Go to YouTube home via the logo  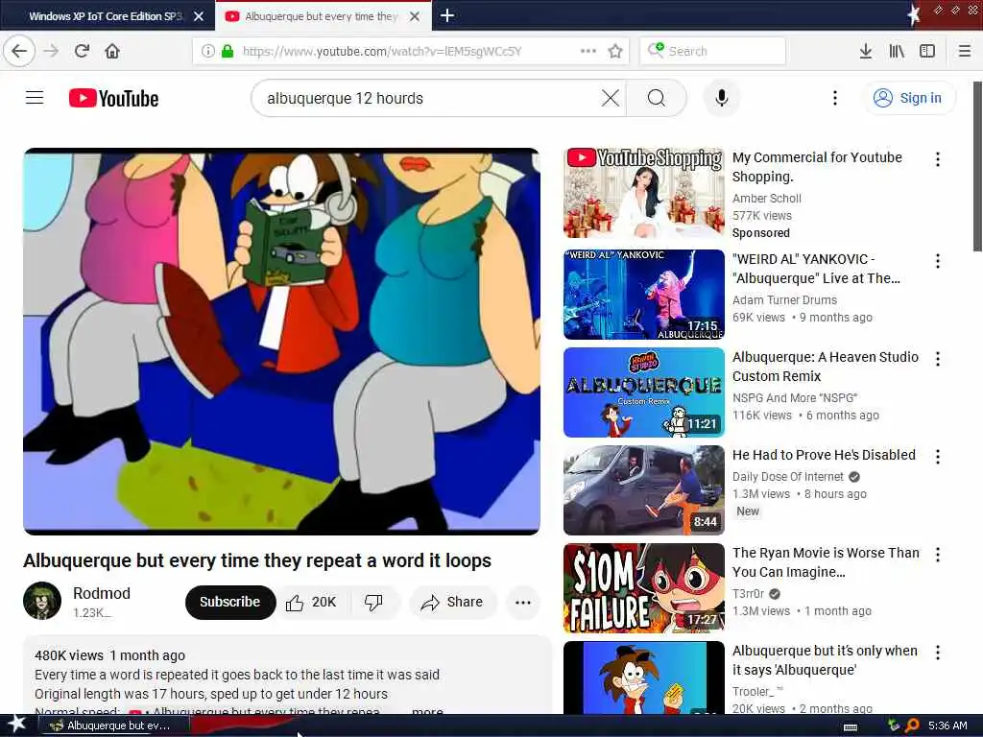(x=113, y=99)
